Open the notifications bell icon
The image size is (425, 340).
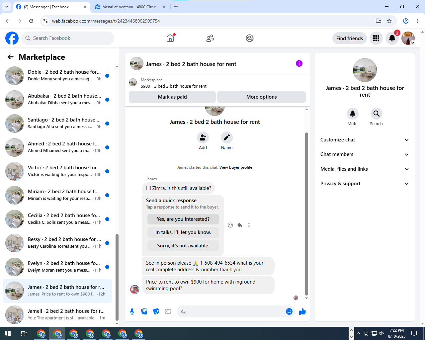click(x=392, y=38)
